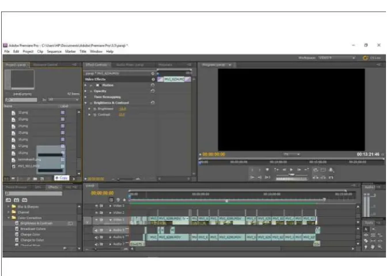
Task: Open the Sequence menu
Action: pos(54,51)
